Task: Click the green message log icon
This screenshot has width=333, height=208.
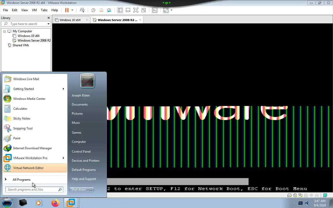Action: pyautogui.click(x=325, y=195)
